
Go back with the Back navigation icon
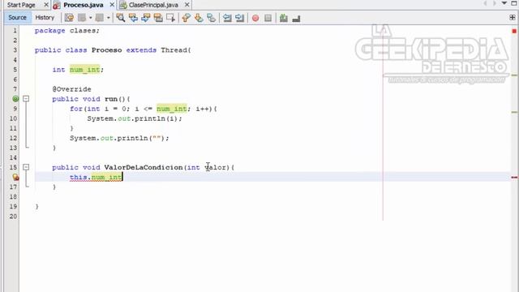tap(82, 18)
